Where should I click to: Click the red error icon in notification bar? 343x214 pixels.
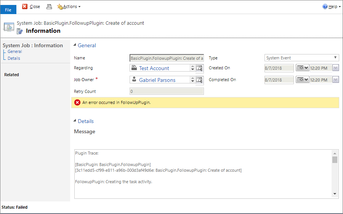coord(77,102)
